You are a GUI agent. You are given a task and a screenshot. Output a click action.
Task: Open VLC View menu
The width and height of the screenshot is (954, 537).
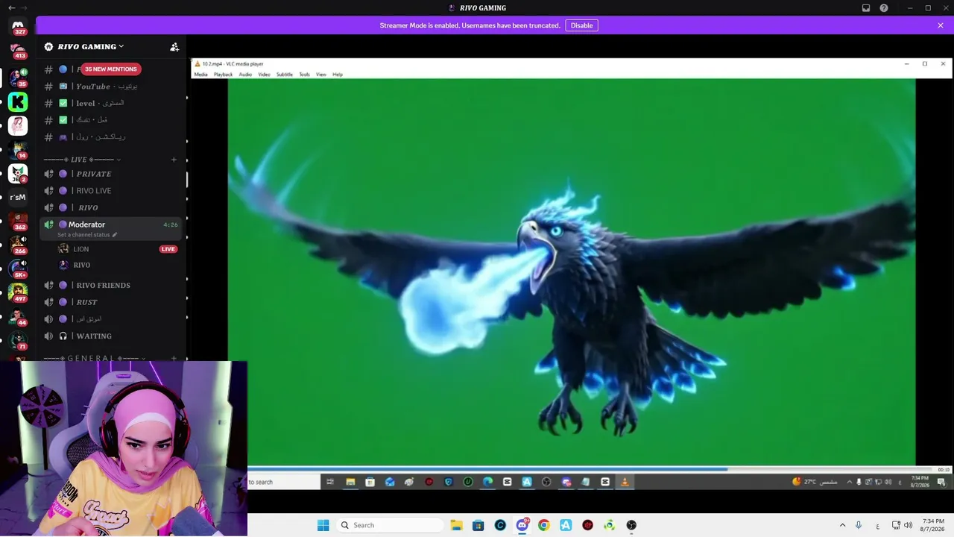(x=321, y=75)
